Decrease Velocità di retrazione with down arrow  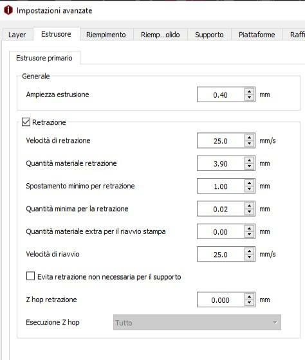[x=250, y=143]
